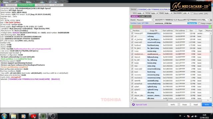The image size is (213, 119).
Task: Open the media player taskbar icon
Action: click(x=23, y=116)
